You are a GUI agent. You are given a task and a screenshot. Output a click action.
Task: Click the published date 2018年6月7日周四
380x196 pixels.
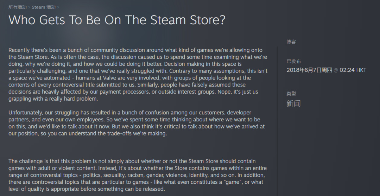point(309,70)
